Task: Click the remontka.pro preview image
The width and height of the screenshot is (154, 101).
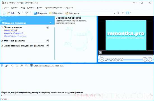Action: tap(126, 35)
